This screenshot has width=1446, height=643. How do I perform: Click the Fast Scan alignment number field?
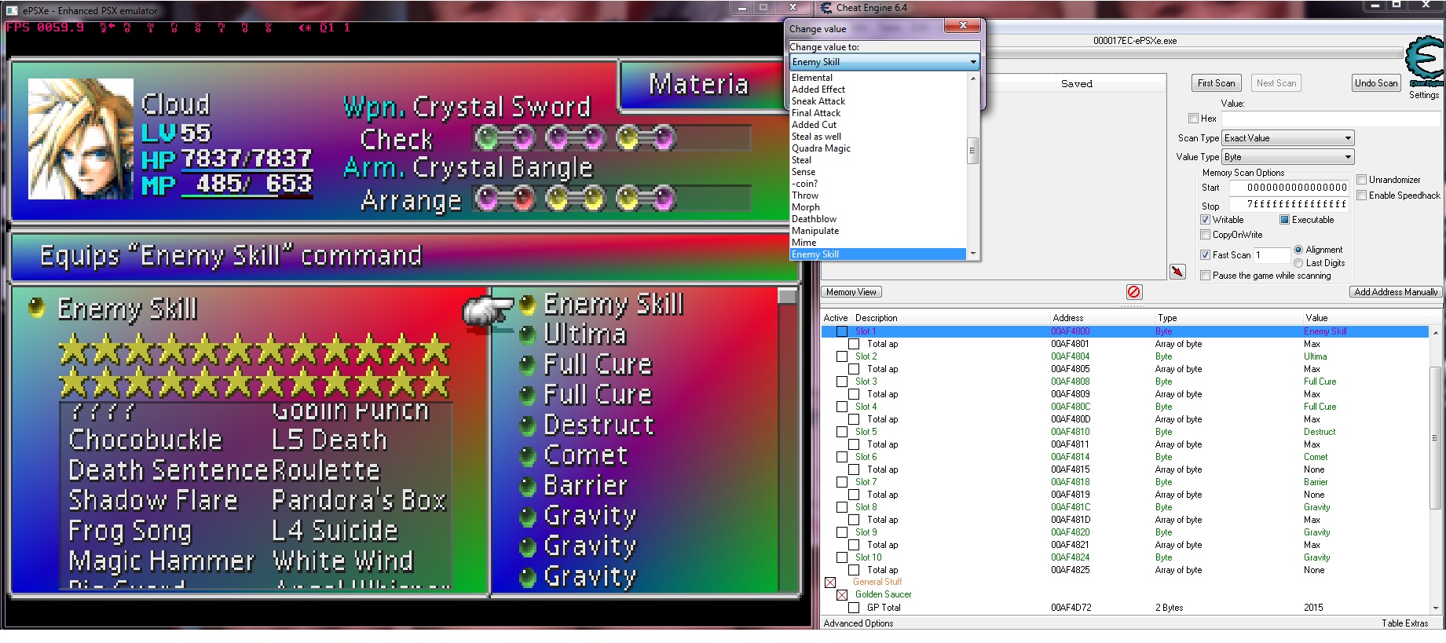(x=1271, y=255)
